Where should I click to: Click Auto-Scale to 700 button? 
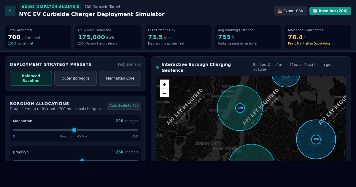coord(124,106)
